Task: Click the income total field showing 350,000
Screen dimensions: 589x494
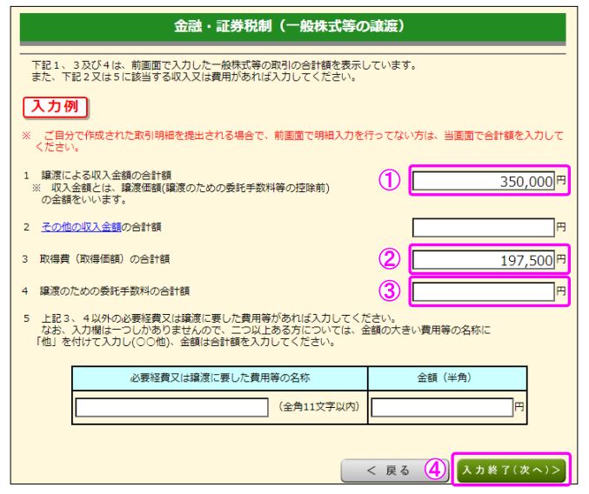Action: [484, 181]
